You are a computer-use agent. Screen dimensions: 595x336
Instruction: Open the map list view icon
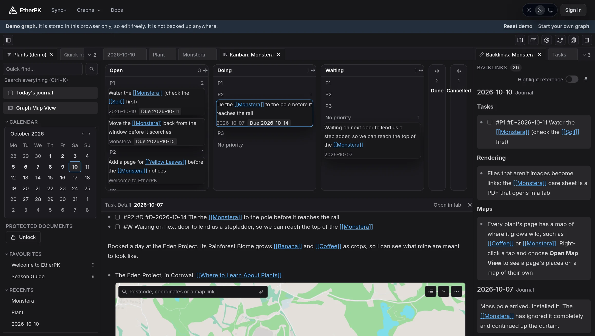pyautogui.click(x=431, y=291)
